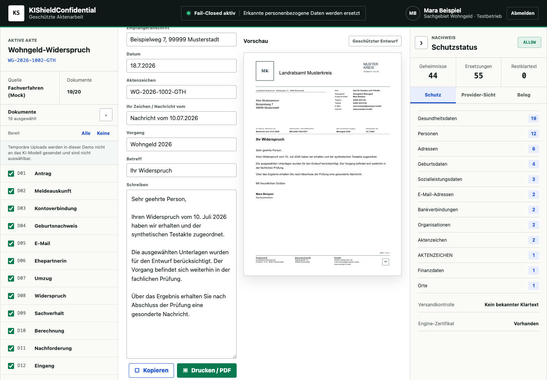The width and height of the screenshot is (547, 380).
Task: Add document with the plus button
Action: point(106,115)
